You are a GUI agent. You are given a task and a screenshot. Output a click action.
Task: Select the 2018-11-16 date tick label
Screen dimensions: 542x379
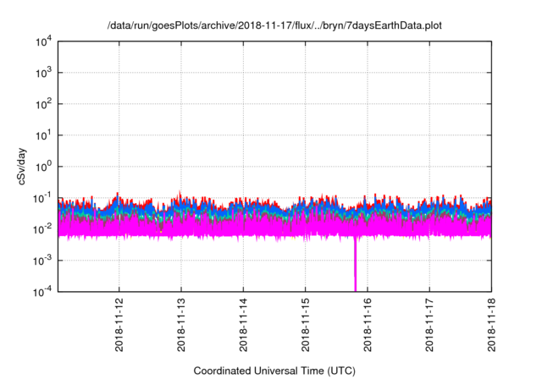point(368,326)
